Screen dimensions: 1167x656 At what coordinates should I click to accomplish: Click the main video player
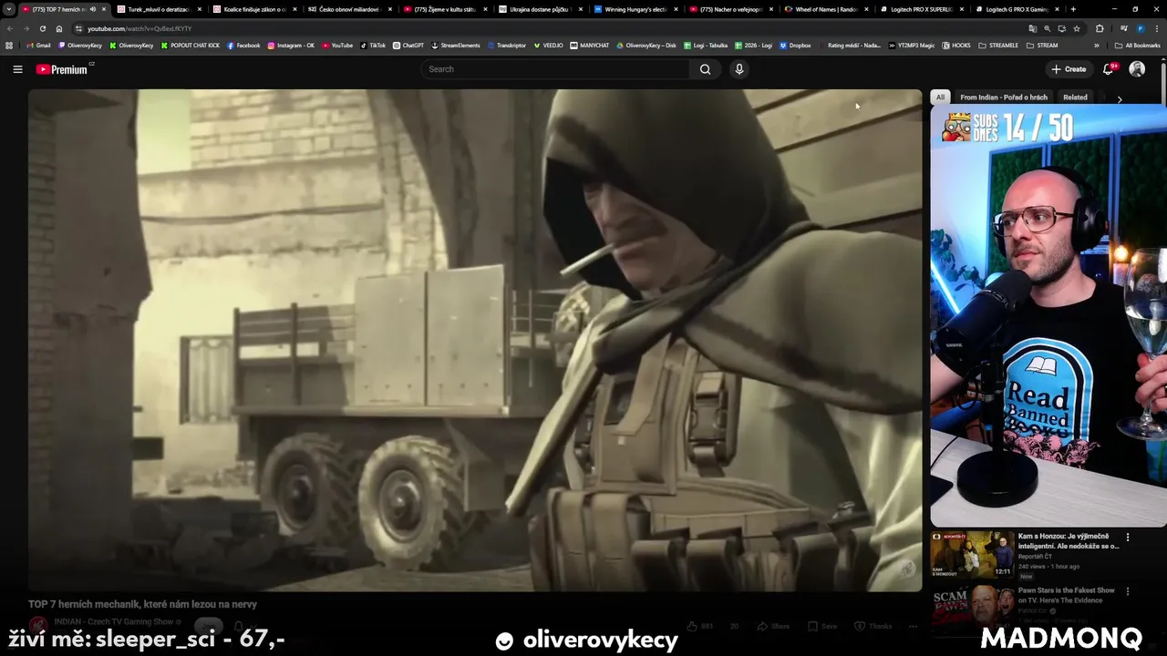click(475, 340)
